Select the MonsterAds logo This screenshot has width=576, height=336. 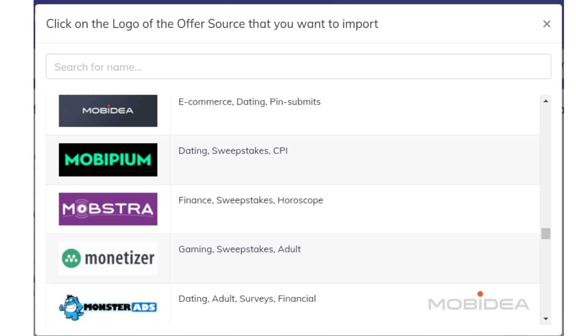(108, 307)
